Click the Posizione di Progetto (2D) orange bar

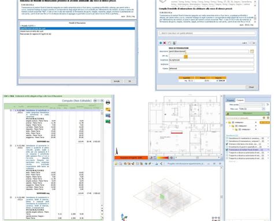[131, 158]
